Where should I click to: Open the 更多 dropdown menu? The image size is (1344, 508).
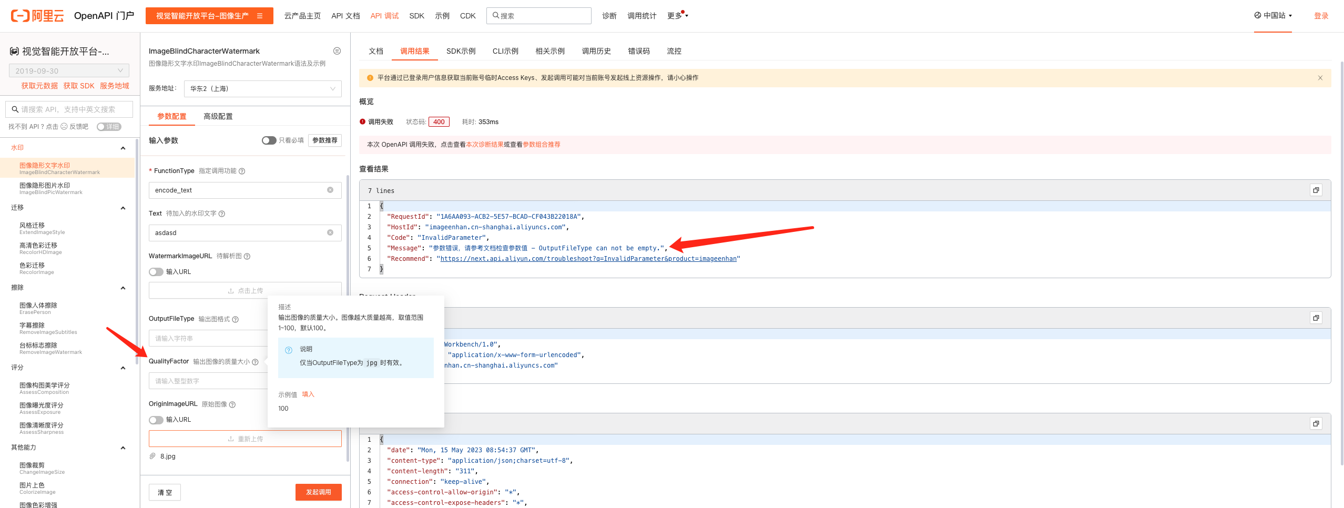click(677, 16)
